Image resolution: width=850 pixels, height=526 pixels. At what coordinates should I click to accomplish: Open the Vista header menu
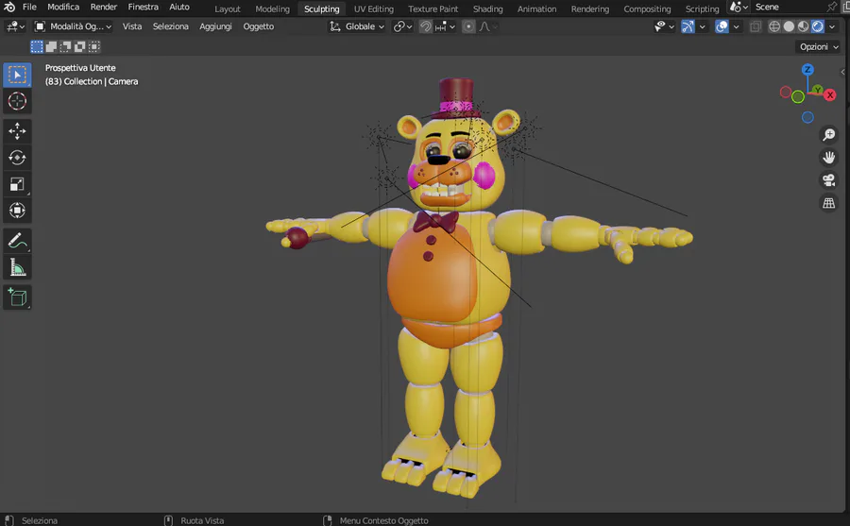click(131, 26)
